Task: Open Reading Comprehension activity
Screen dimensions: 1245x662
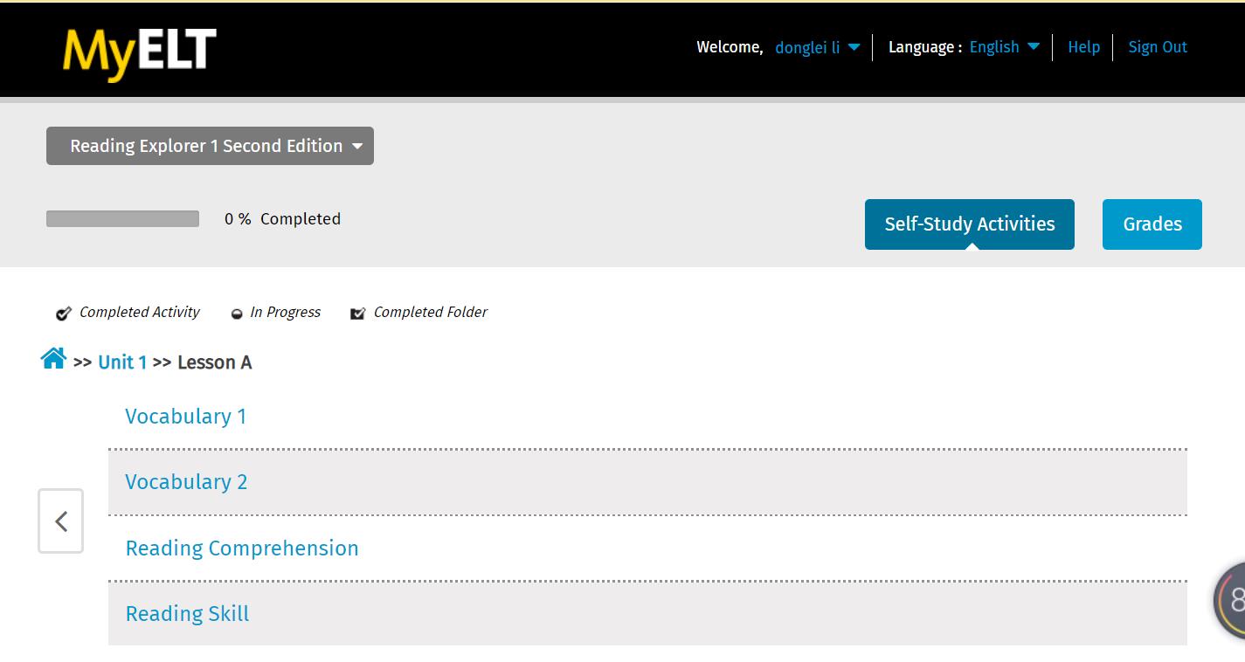Action: [x=242, y=548]
